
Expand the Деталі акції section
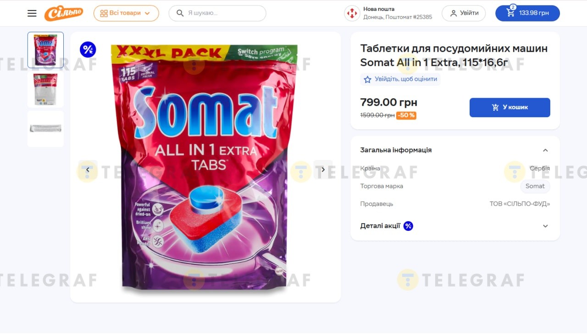[545, 226]
